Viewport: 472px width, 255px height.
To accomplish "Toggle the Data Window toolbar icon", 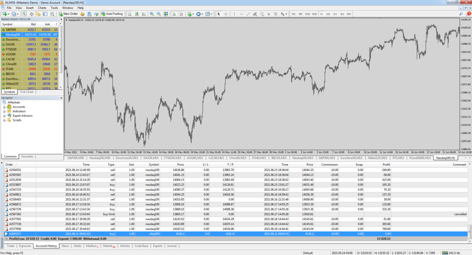I will [x=31, y=14].
